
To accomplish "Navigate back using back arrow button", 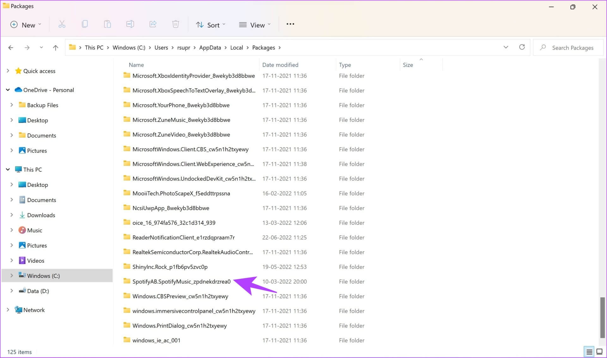I will tap(11, 47).
